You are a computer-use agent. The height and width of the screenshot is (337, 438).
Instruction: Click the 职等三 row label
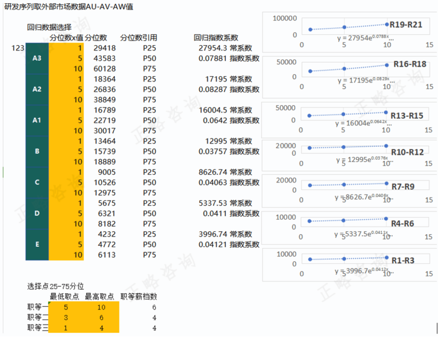pyautogui.click(x=38, y=328)
